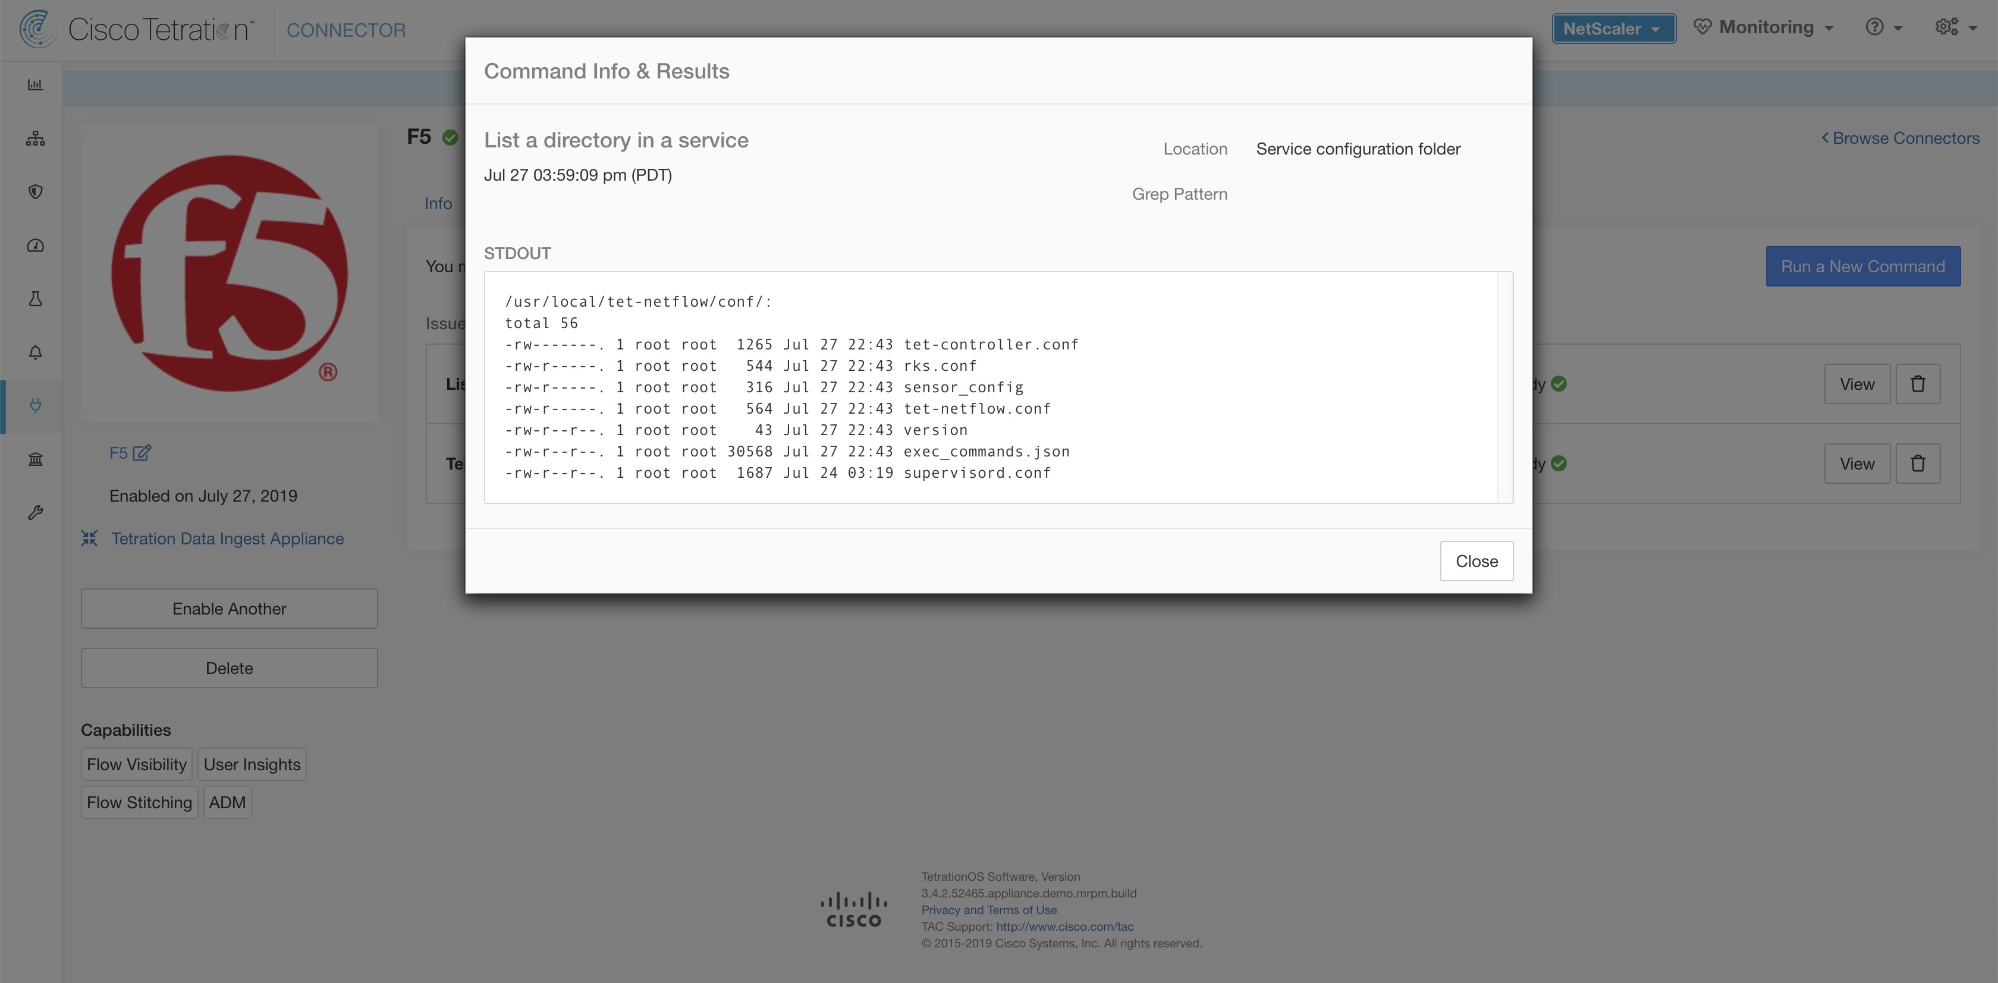
Task: Select the wrench settings icon
Action: (x=33, y=512)
